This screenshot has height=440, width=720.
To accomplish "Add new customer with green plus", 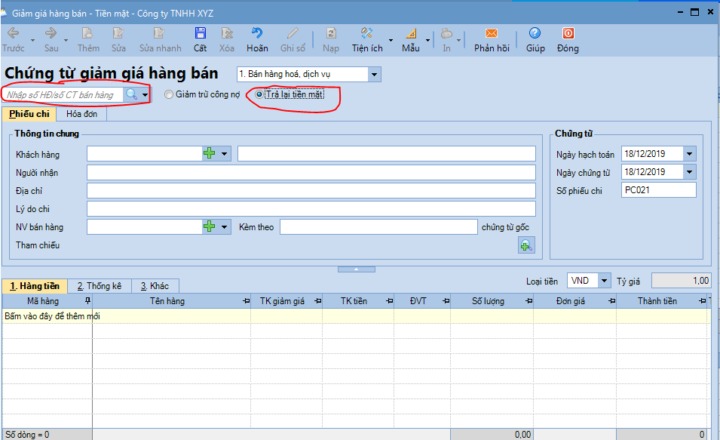I will tap(210, 153).
